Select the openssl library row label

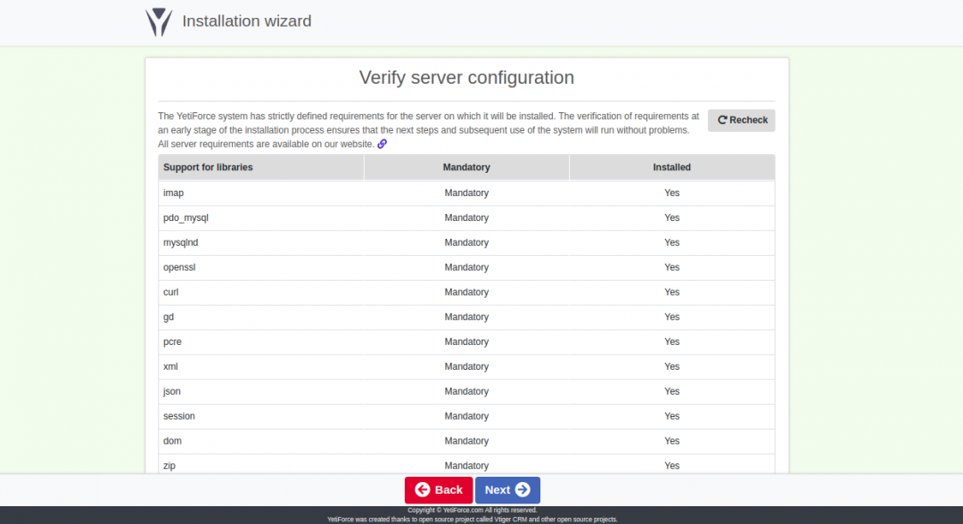(179, 267)
